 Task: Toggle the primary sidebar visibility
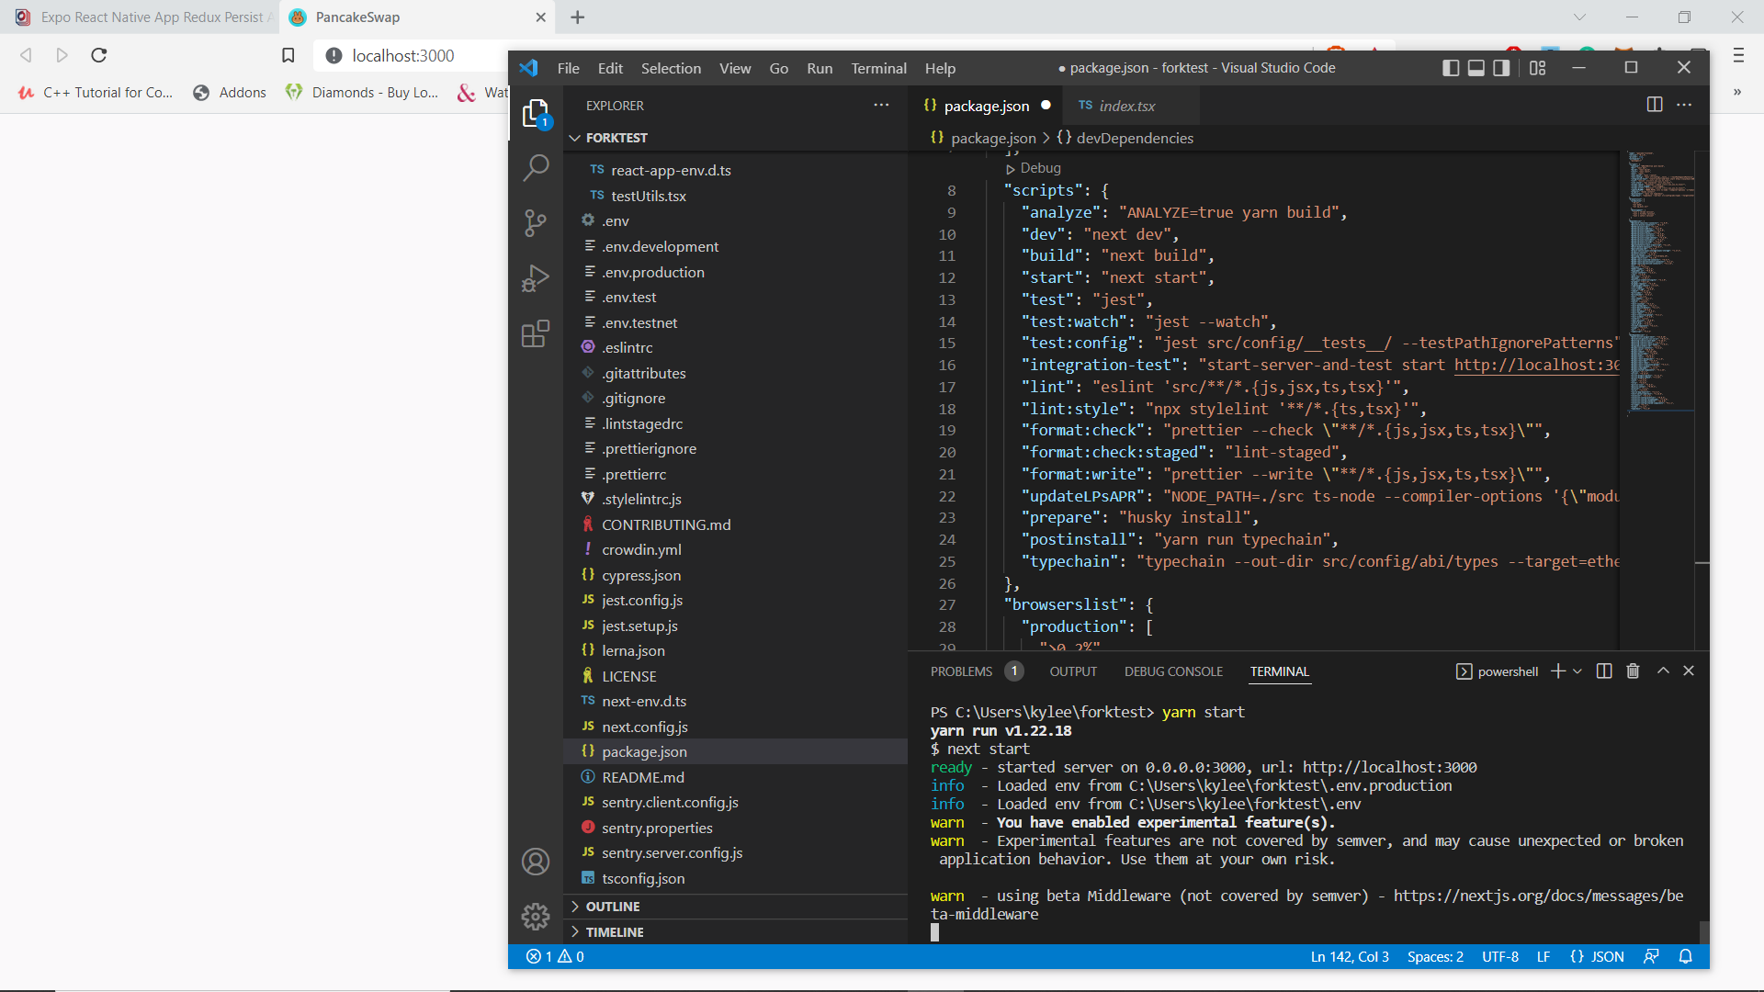point(1451,67)
